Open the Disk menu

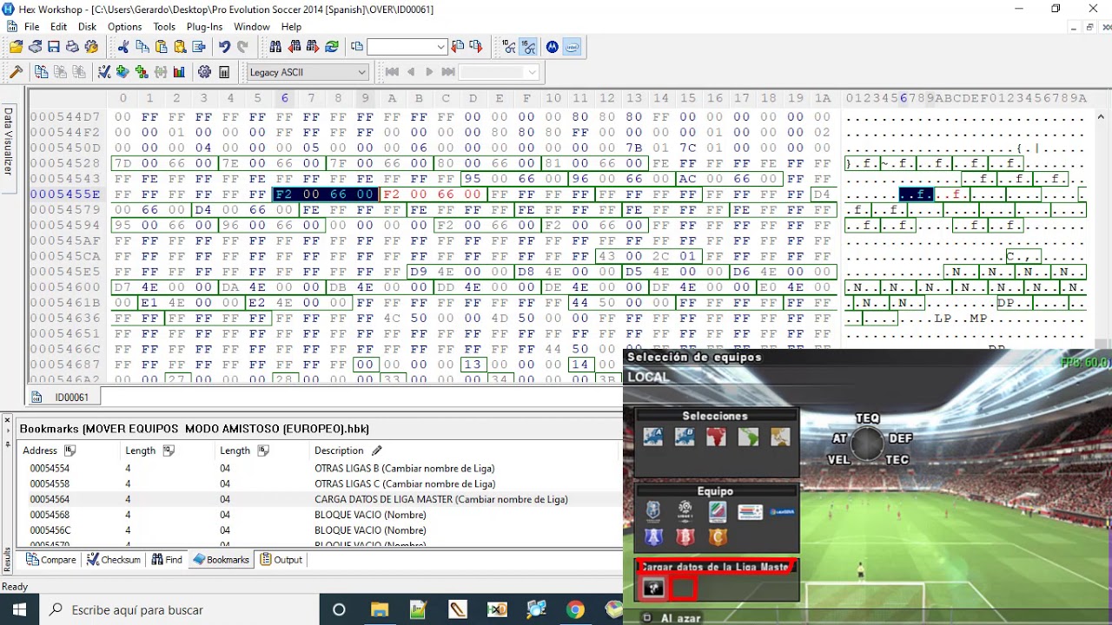87,27
